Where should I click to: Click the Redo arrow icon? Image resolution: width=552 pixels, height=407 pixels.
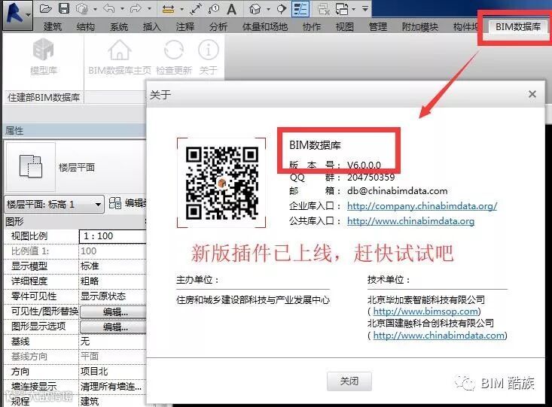point(136,8)
